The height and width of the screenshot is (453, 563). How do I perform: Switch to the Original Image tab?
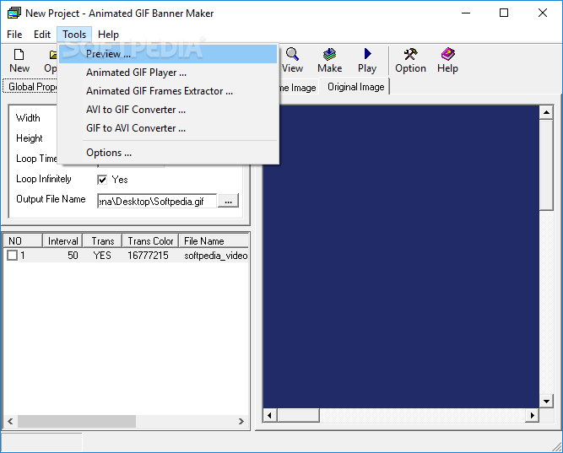pyautogui.click(x=355, y=87)
